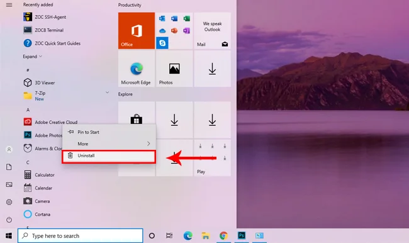Viewport: 409px width, 243px height.
Task: Launch Adobe Creative Cloud
Action: point(50,122)
